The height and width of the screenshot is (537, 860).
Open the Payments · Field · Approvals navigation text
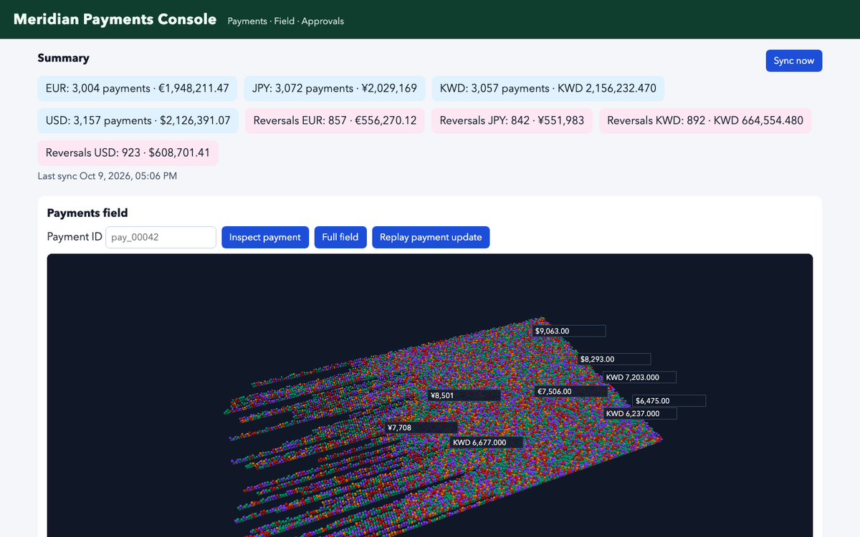pyautogui.click(x=286, y=21)
